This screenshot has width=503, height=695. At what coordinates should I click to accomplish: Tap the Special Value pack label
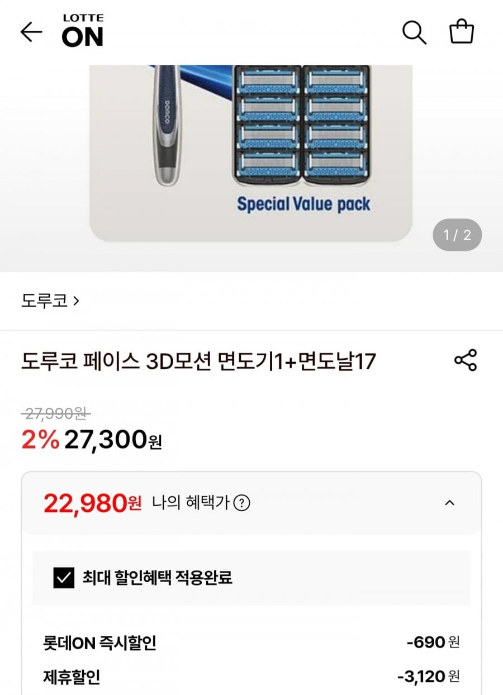point(303,204)
